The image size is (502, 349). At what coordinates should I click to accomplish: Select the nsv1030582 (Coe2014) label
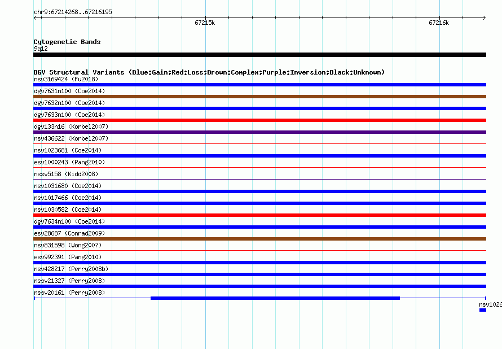pyautogui.click(x=68, y=210)
